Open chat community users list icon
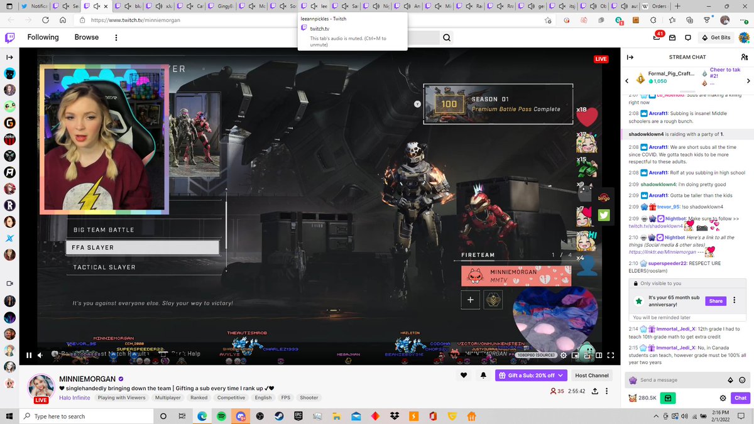Viewport: 754px width, 424px height. pyautogui.click(x=745, y=57)
